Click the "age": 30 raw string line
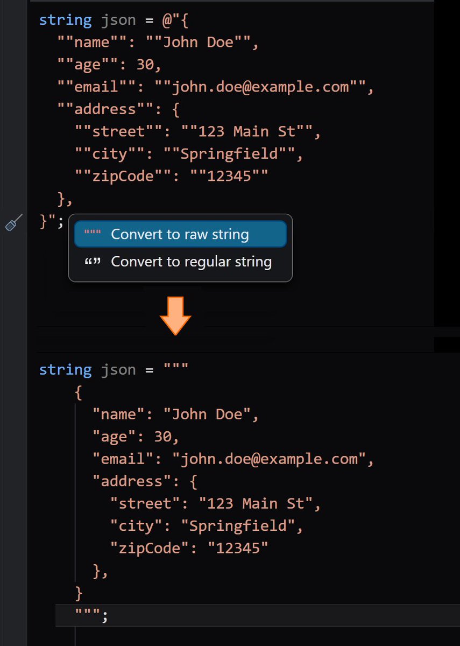Screen dimensions: 460x646 [136, 436]
